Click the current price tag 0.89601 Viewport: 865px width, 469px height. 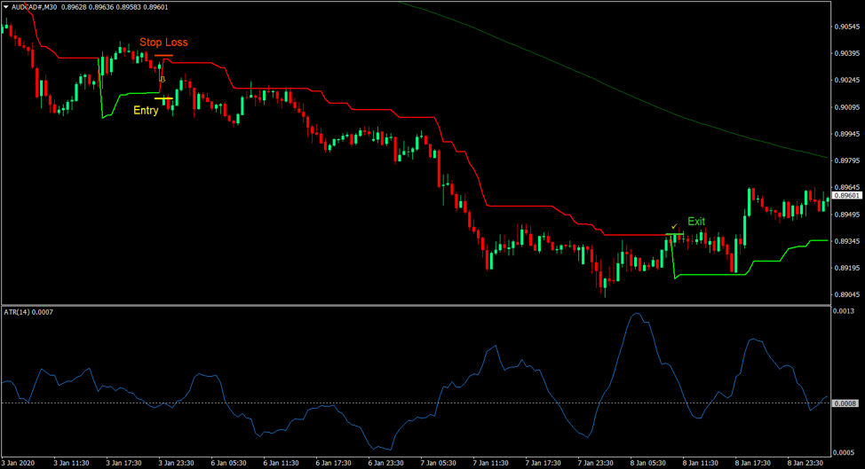[x=847, y=195]
